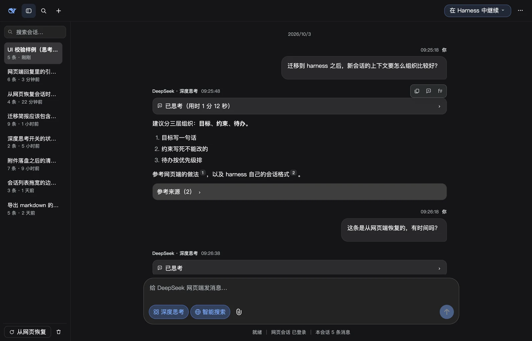Attach a file with paperclip icon

[239, 312]
